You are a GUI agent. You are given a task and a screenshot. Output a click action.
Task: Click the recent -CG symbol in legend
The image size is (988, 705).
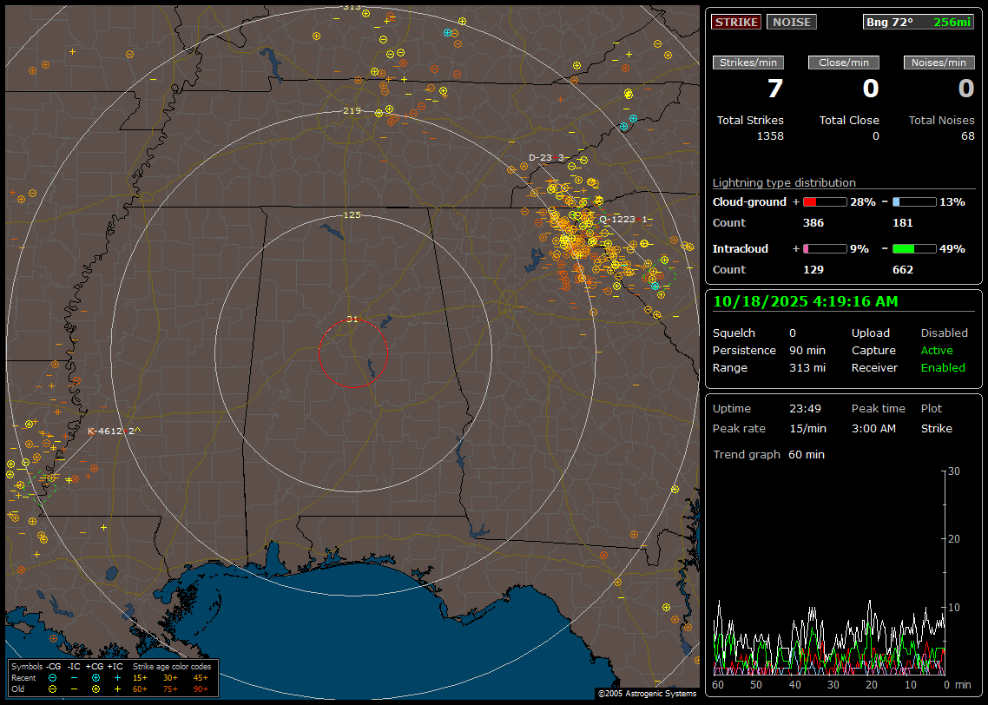coord(53,677)
